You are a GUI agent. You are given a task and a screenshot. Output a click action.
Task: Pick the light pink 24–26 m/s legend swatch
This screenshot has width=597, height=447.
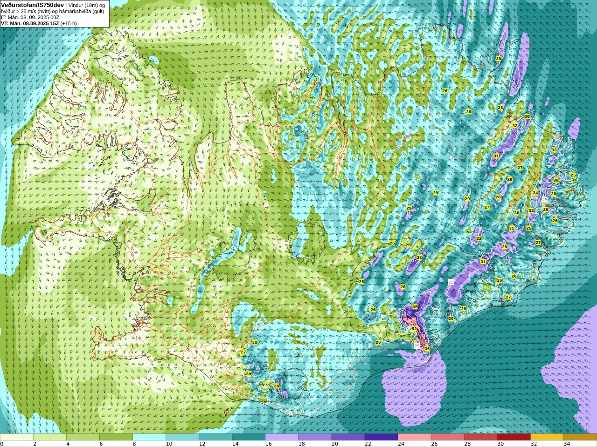click(414, 437)
